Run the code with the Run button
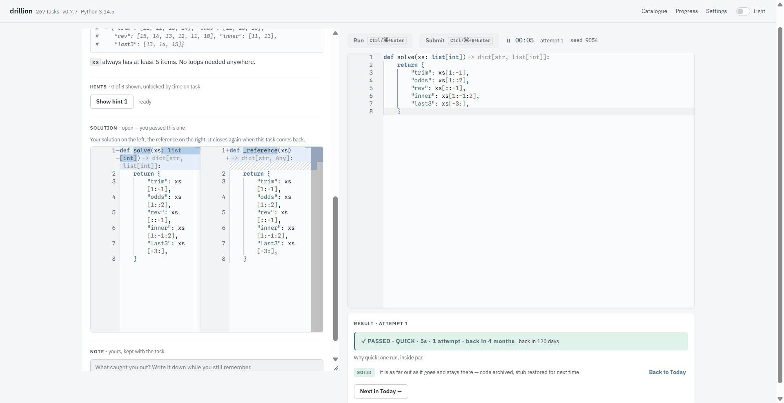The height and width of the screenshot is (403, 784). click(380, 40)
